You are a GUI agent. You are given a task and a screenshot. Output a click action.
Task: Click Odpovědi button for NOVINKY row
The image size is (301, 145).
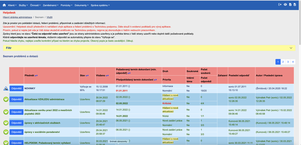point(16,88)
